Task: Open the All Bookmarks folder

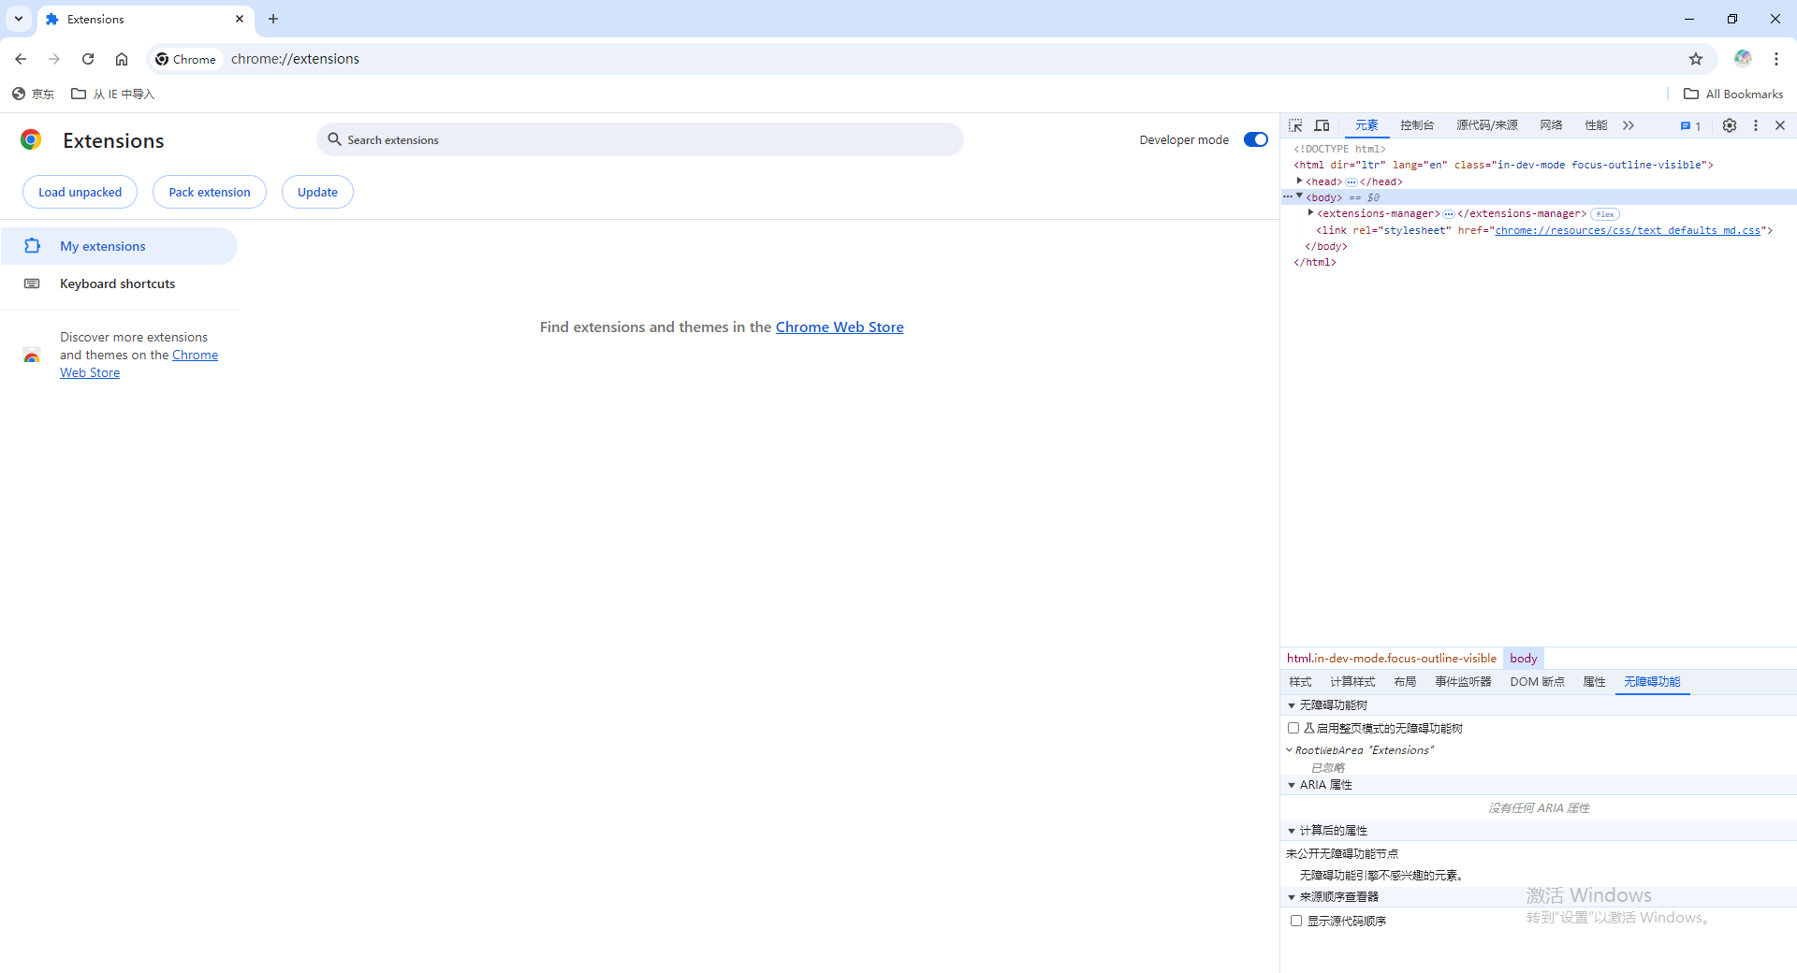Action: click(1733, 94)
